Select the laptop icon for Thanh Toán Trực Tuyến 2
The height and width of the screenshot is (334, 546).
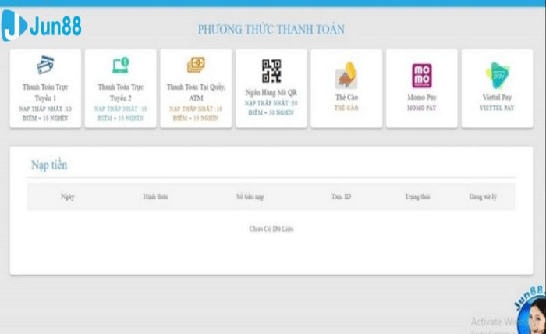click(121, 65)
